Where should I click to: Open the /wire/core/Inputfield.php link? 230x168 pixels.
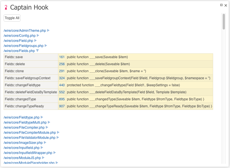tap(22, 148)
